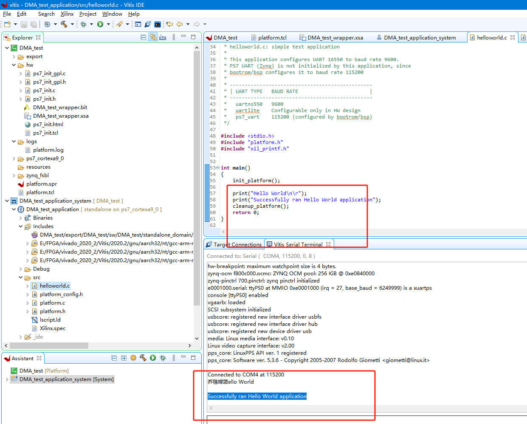Switch to the platform.tcl editor tab

[x=269, y=37]
